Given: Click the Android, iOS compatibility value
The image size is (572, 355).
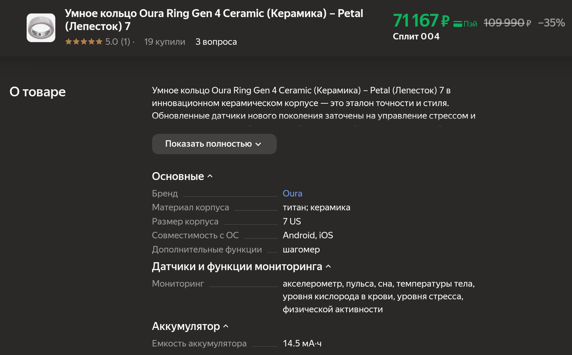Looking at the screenshot, I should [x=308, y=235].
